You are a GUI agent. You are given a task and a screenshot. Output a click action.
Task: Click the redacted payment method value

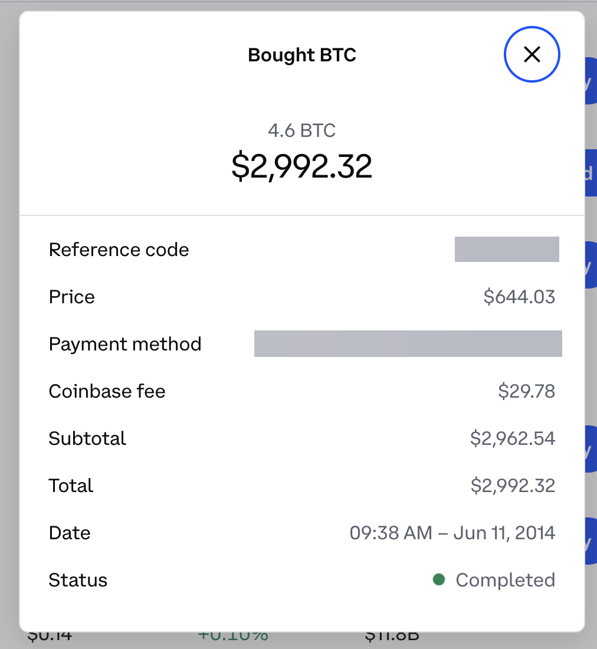(408, 343)
